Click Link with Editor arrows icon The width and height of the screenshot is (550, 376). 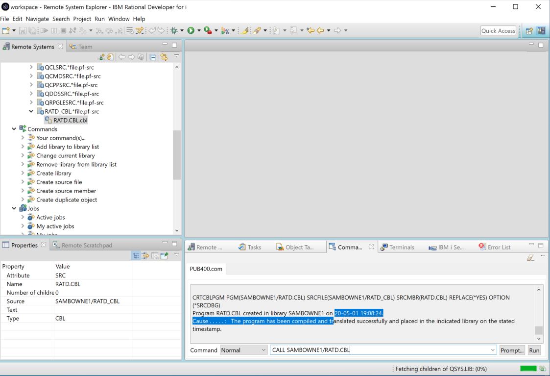(164, 57)
